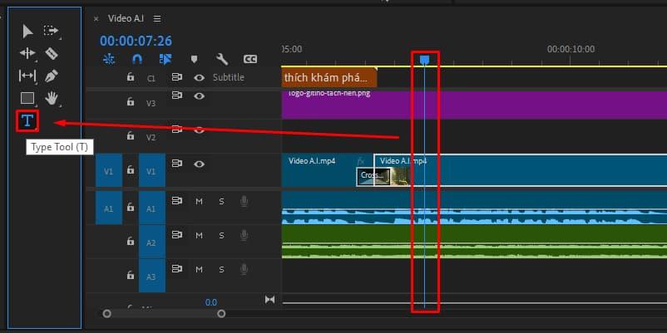Screen dimensions: 667x333
Task: Toggle A2 track targeting button
Action: [x=152, y=242]
